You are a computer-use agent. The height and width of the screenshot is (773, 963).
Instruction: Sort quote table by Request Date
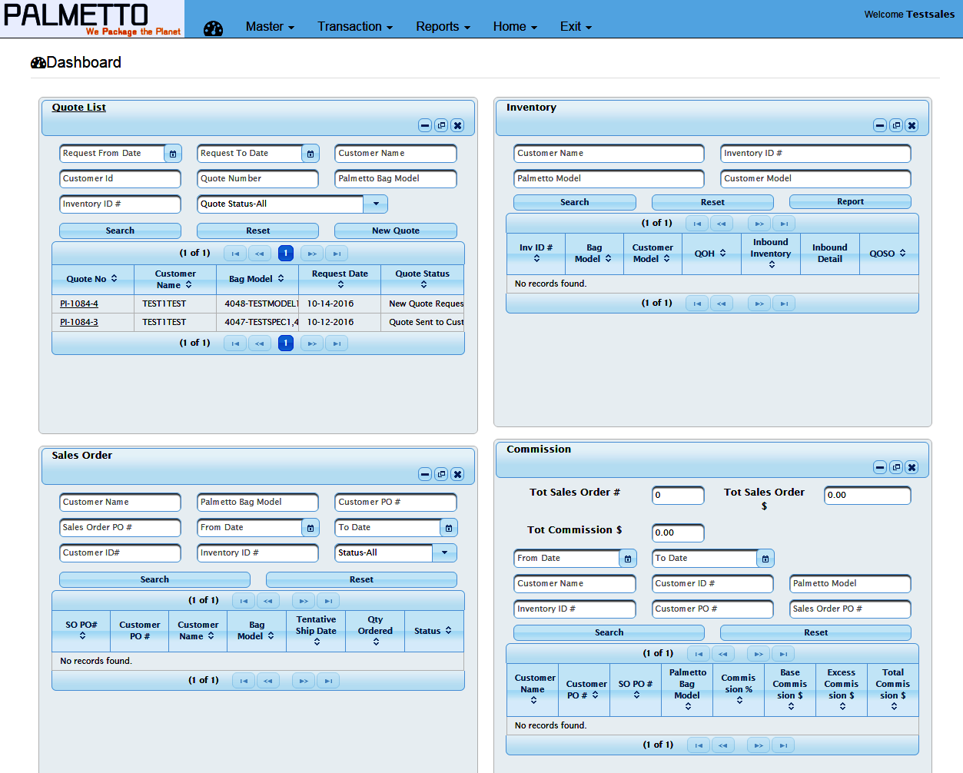pos(340,285)
